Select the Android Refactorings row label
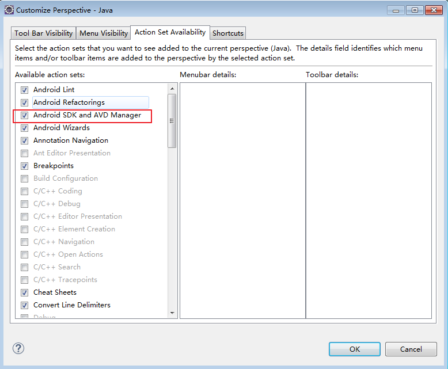Screen dimensions: 448x369 (69, 102)
